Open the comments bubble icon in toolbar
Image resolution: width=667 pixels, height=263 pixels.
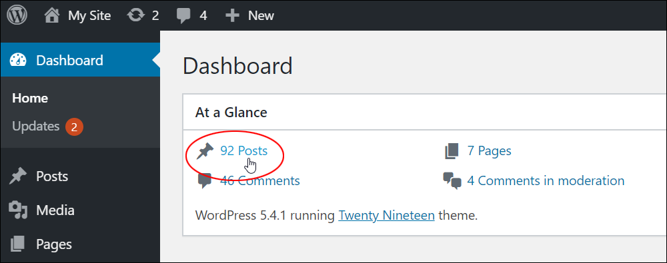[x=184, y=16]
